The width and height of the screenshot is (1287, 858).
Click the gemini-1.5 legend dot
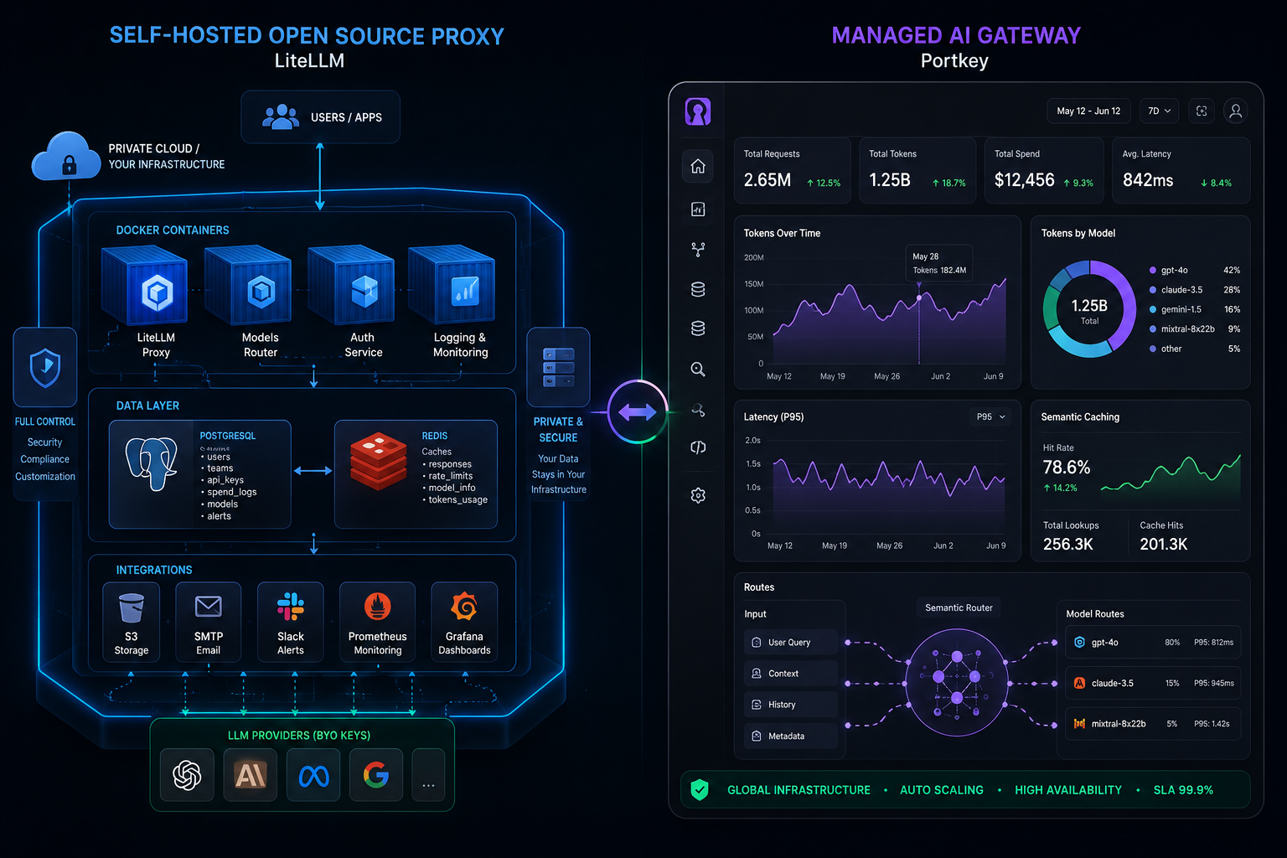coord(1153,309)
